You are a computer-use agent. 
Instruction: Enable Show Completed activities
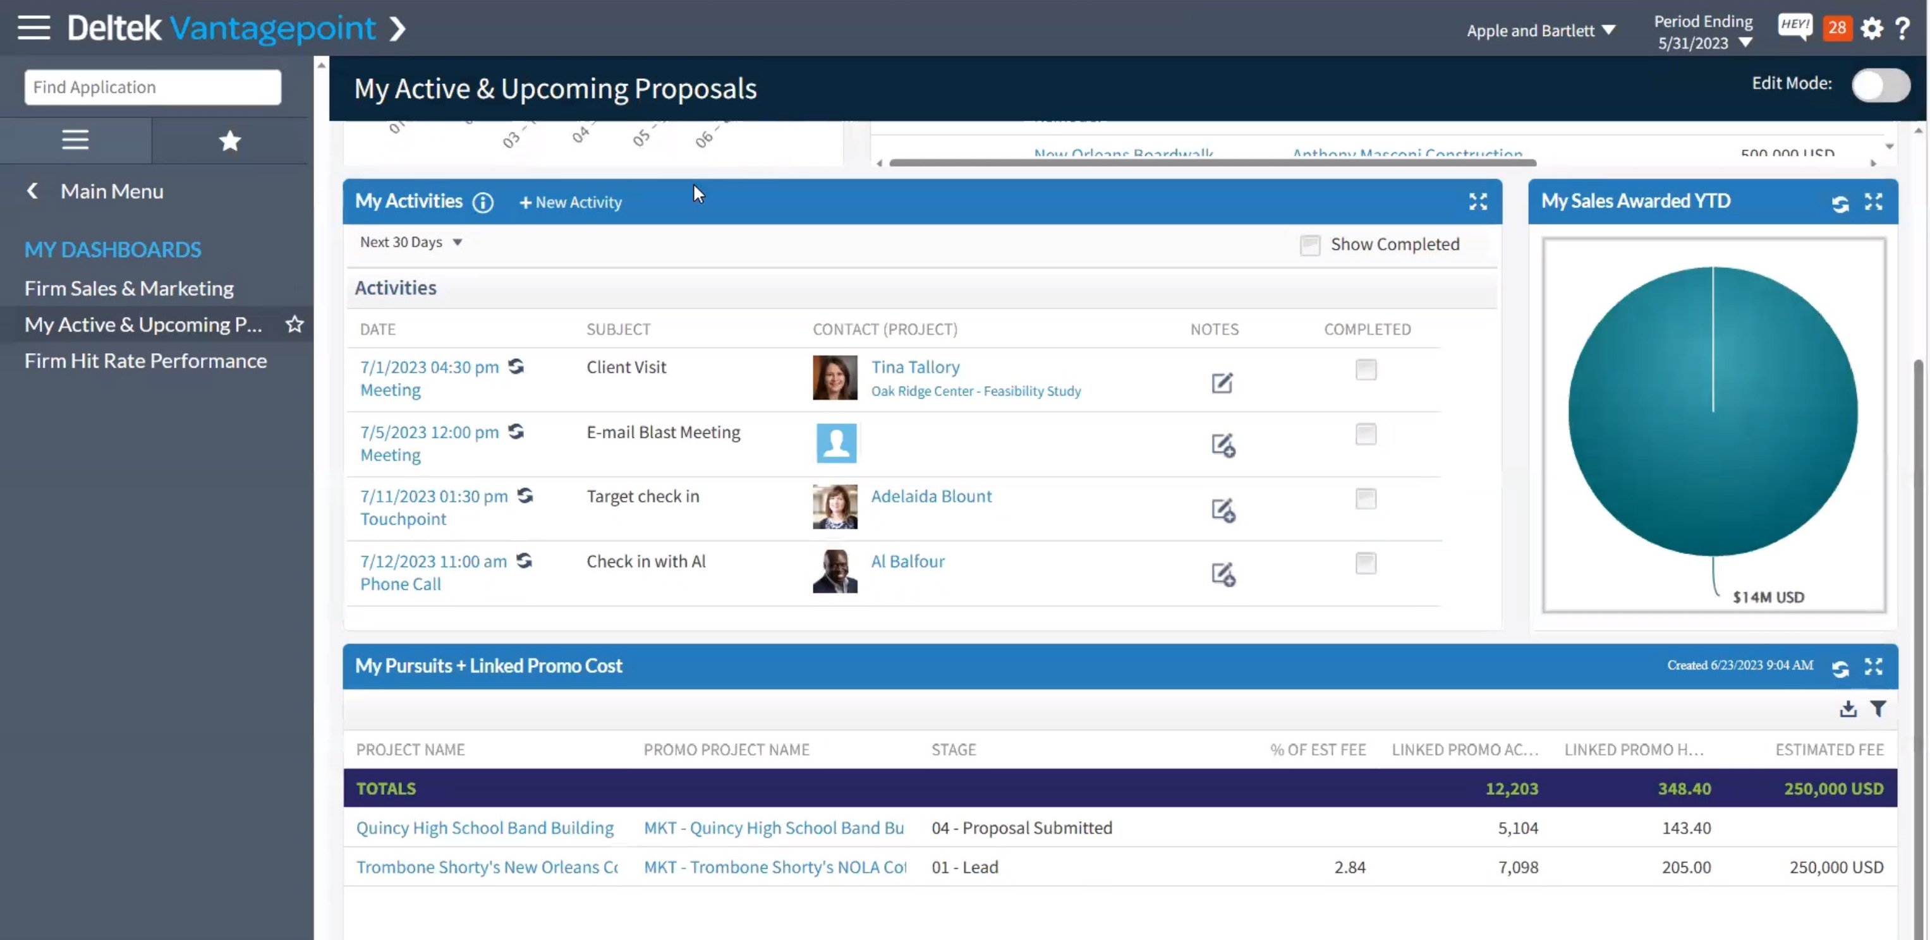[1311, 245]
